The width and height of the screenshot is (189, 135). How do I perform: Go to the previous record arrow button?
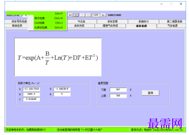76,15
